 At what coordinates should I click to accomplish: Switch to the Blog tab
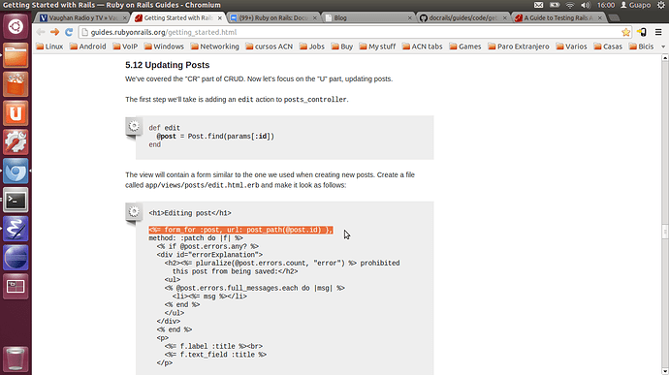point(368,17)
